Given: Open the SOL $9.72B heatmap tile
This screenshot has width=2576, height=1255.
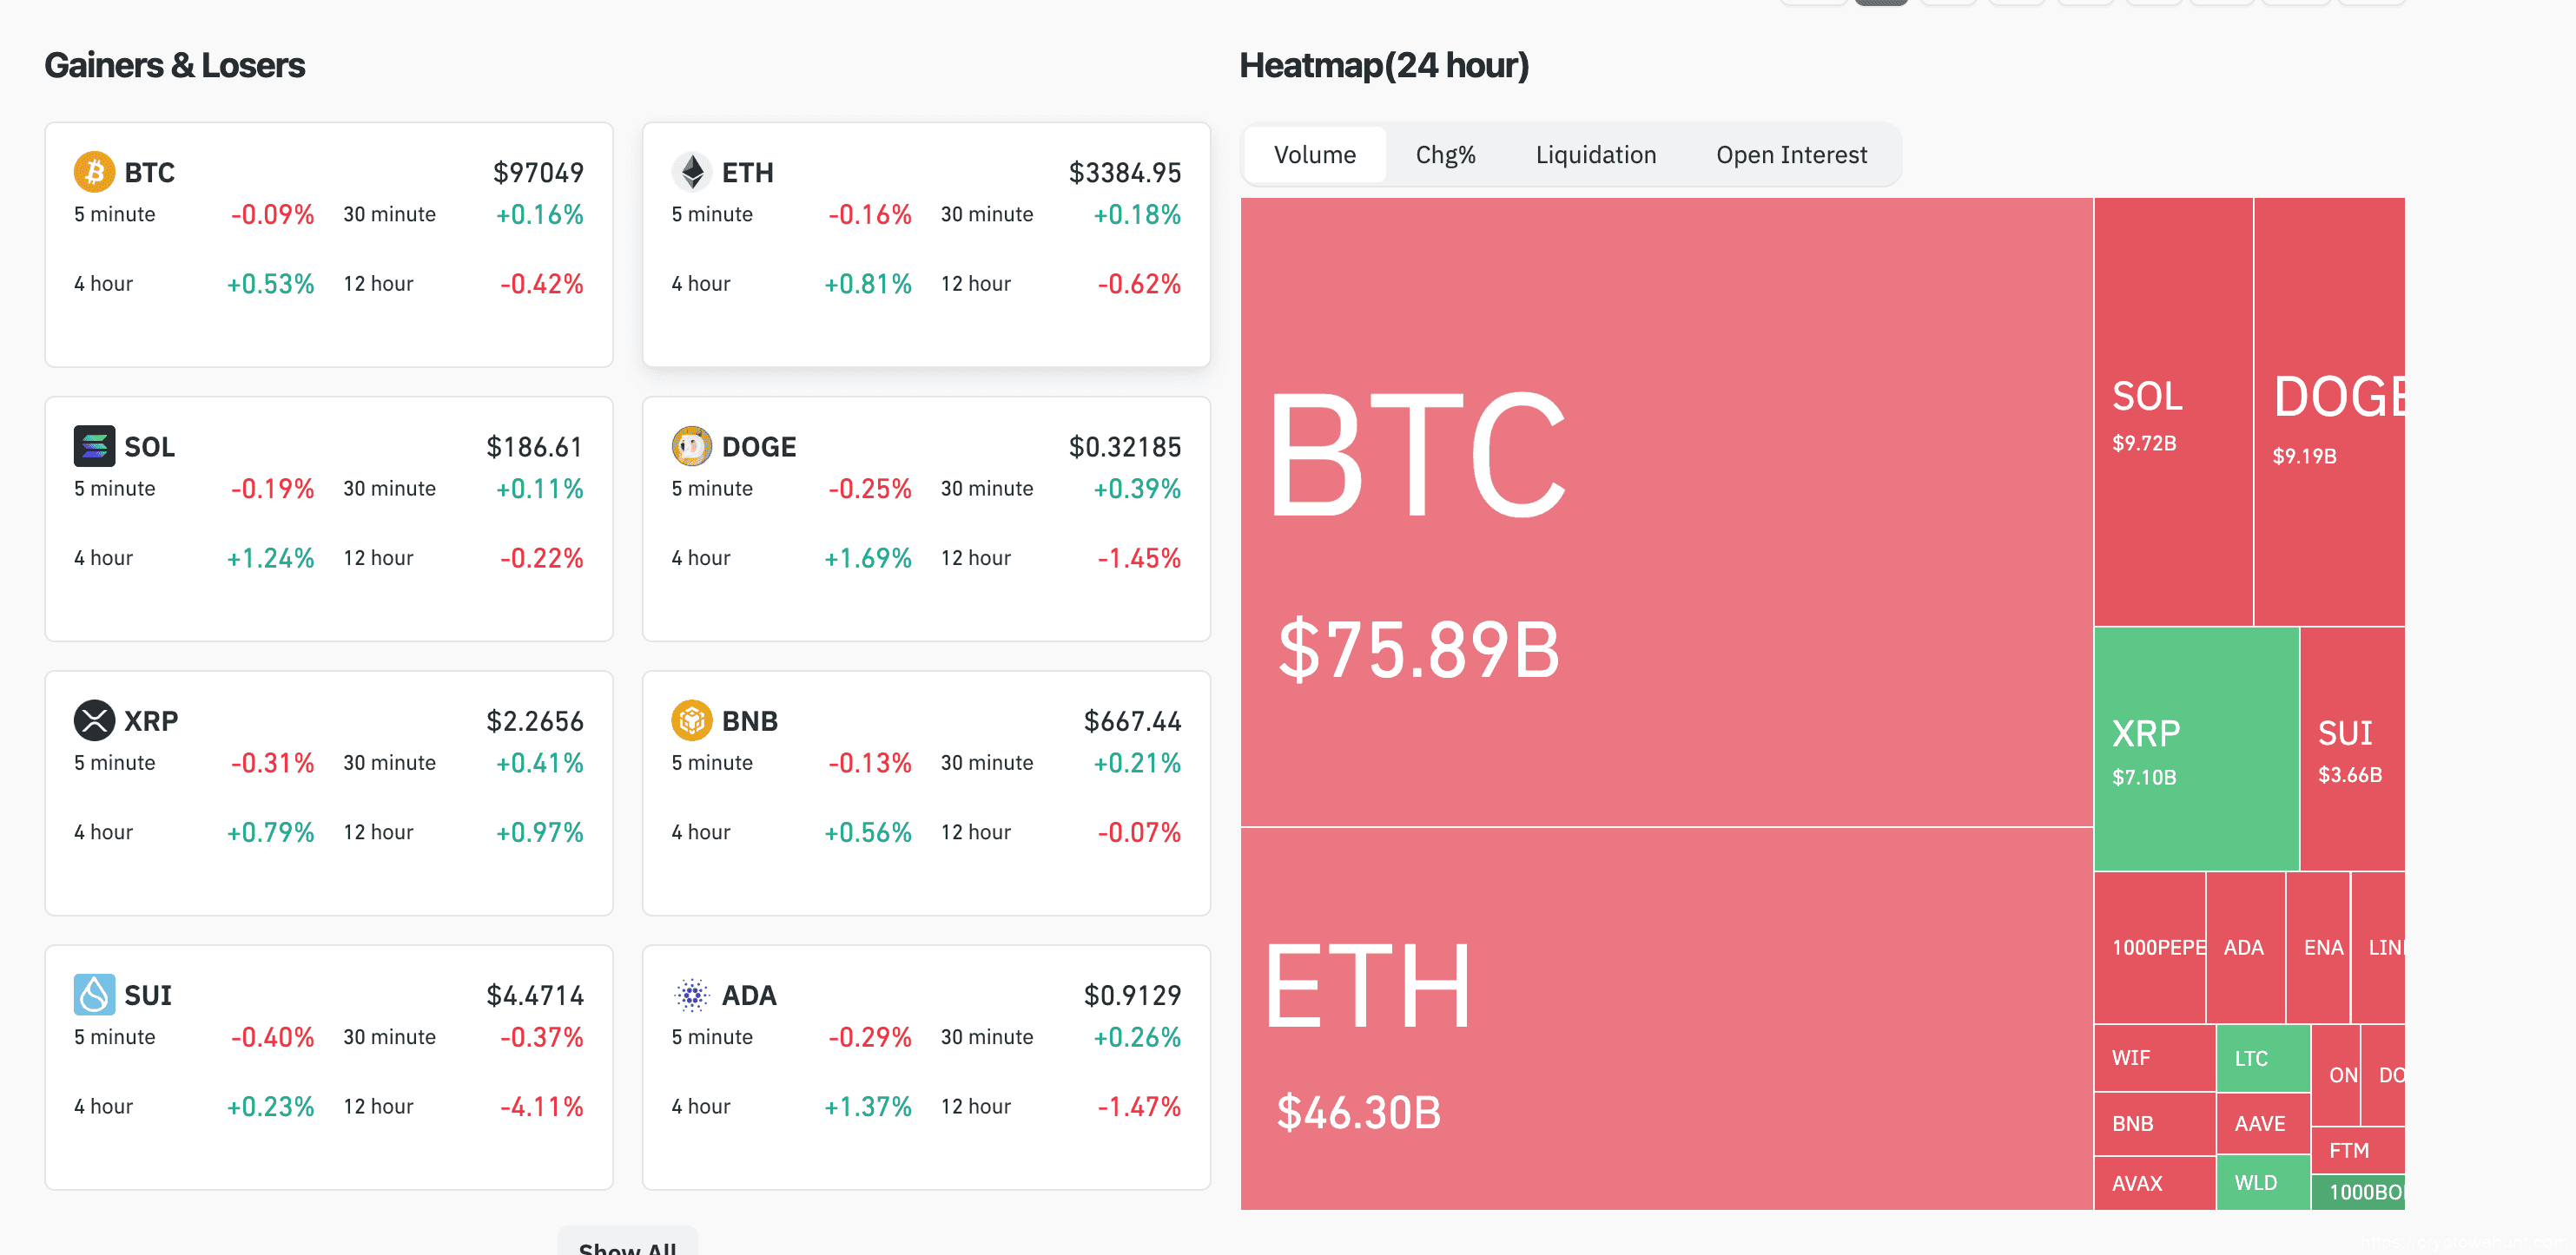Looking at the screenshot, I should (2172, 411).
